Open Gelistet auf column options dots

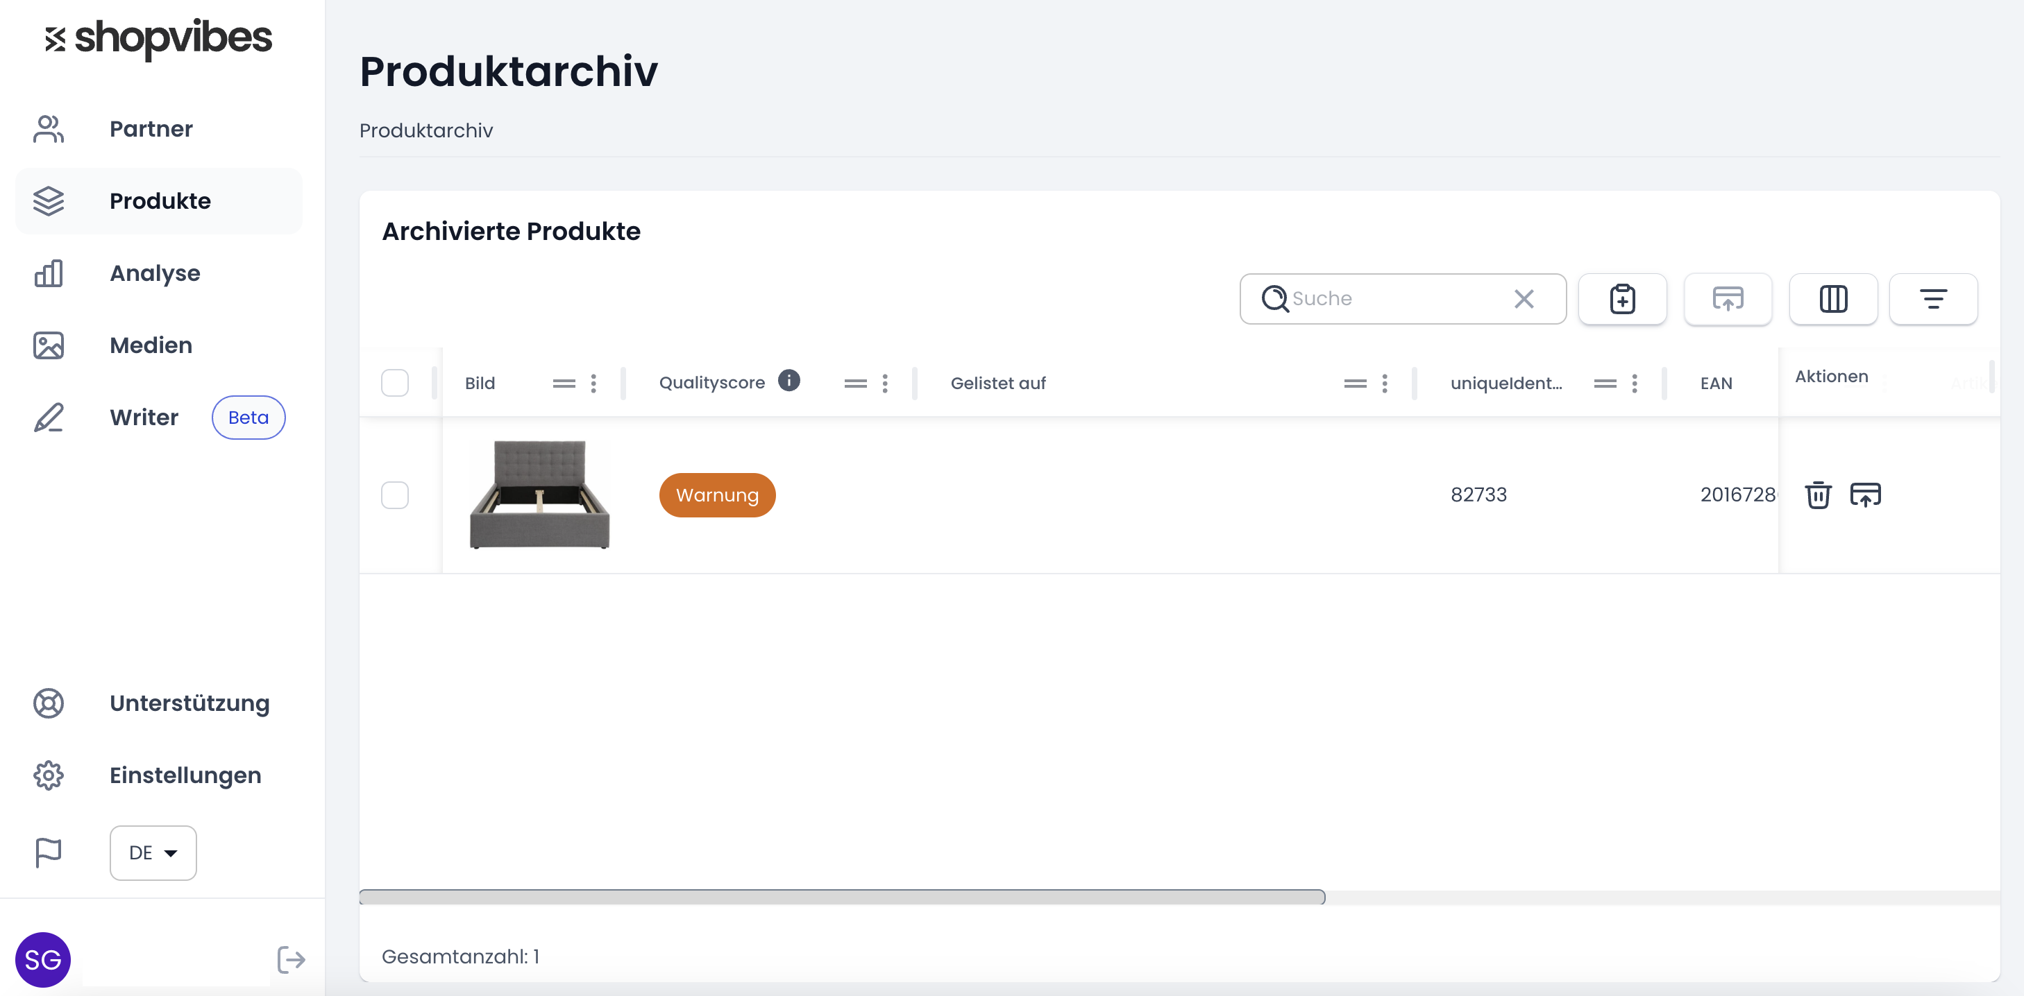pyautogui.click(x=1385, y=383)
